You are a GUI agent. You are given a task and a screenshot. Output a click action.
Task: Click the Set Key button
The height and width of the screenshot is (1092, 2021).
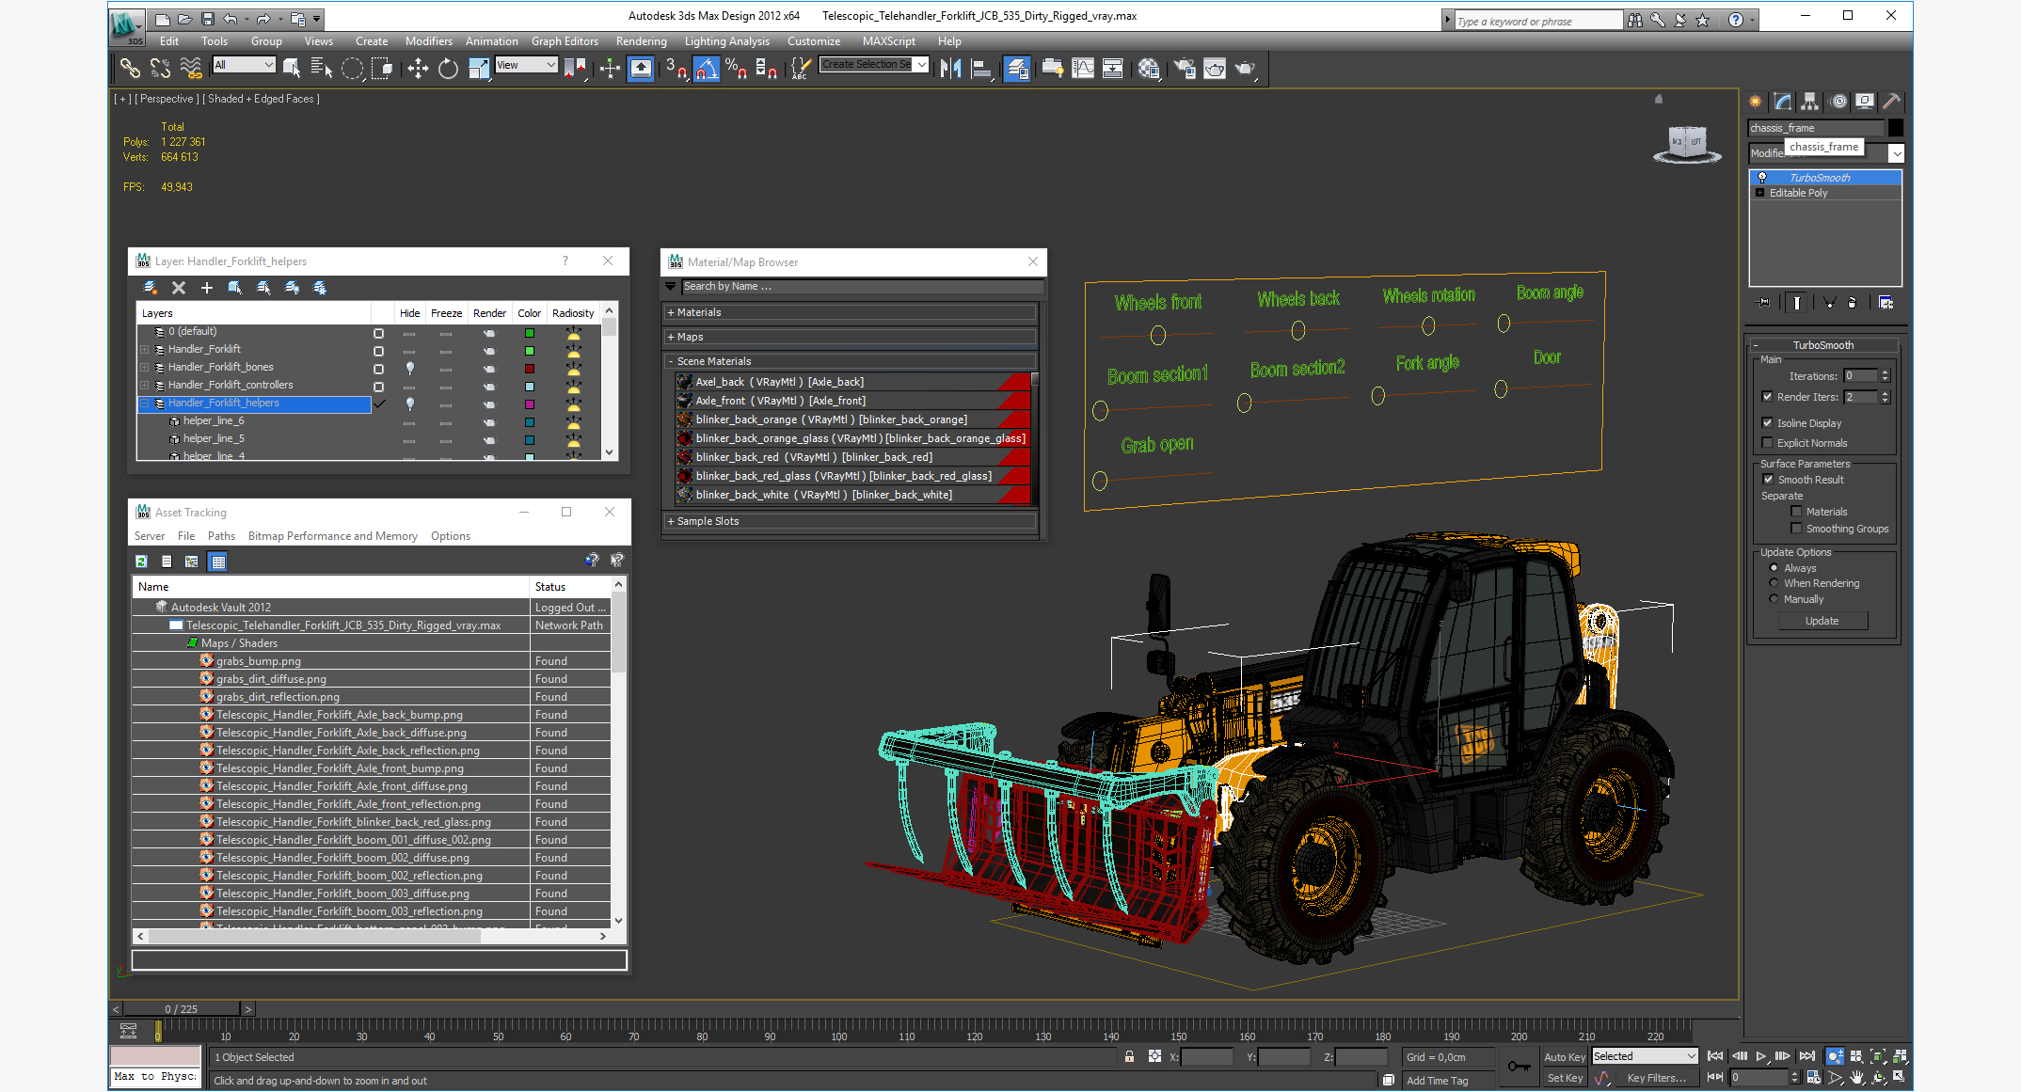1565,1078
